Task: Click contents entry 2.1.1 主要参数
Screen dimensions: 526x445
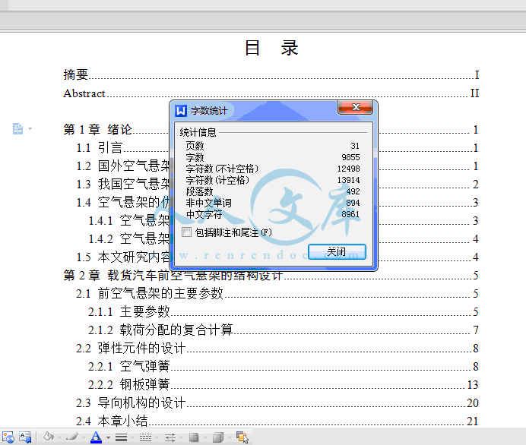Action: coord(283,311)
